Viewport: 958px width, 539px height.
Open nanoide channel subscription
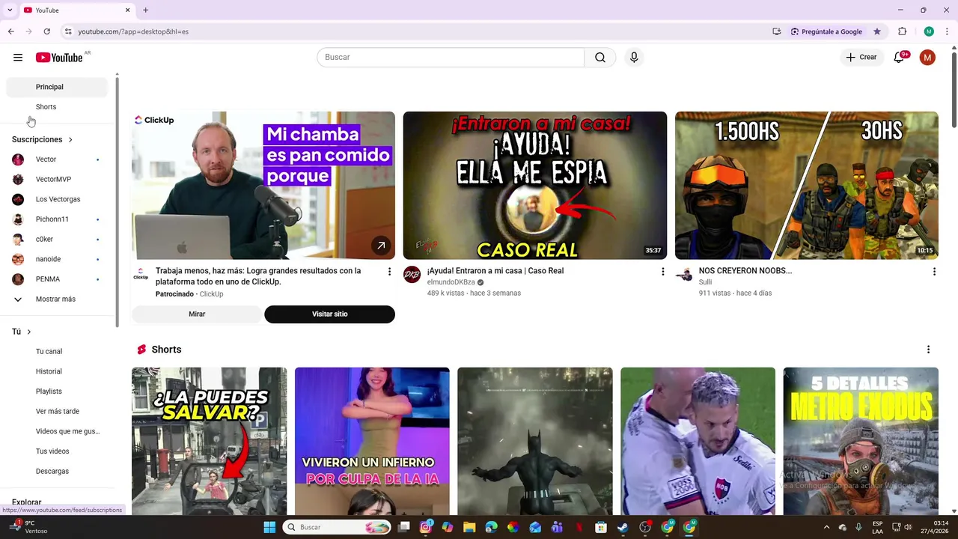click(57, 259)
